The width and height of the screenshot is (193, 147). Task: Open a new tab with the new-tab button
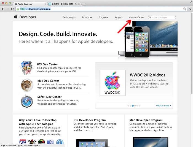click(x=84, y=4)
